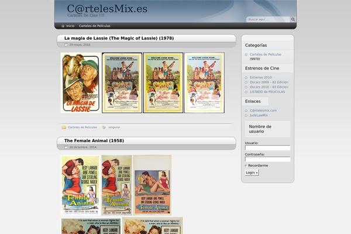Click the Nombre de usuario heading
The height and width of the screenshot is (234, 351).
[x=260, y=129]
